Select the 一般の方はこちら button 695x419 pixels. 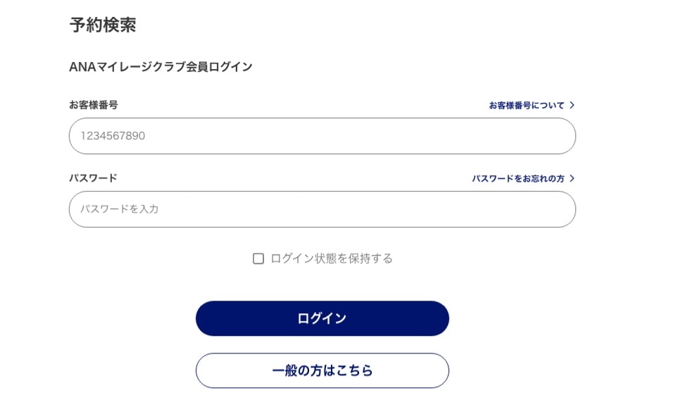coord(322,370)
